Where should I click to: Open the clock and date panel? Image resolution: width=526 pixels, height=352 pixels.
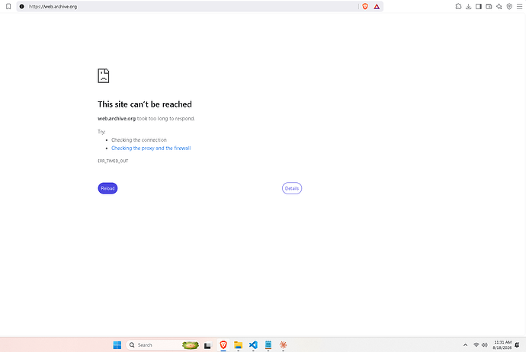tap(502, 345)
